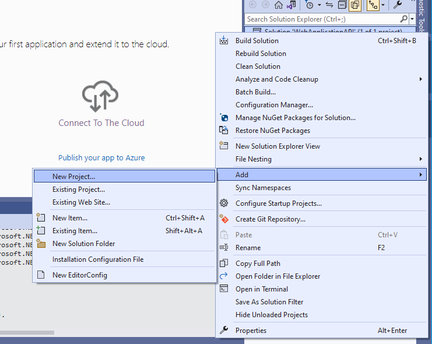Image resolution: width=432 pixels, height=344 pixels.
Task: Click the Properties wrench in context menu
Action: (x=224, y=330)
